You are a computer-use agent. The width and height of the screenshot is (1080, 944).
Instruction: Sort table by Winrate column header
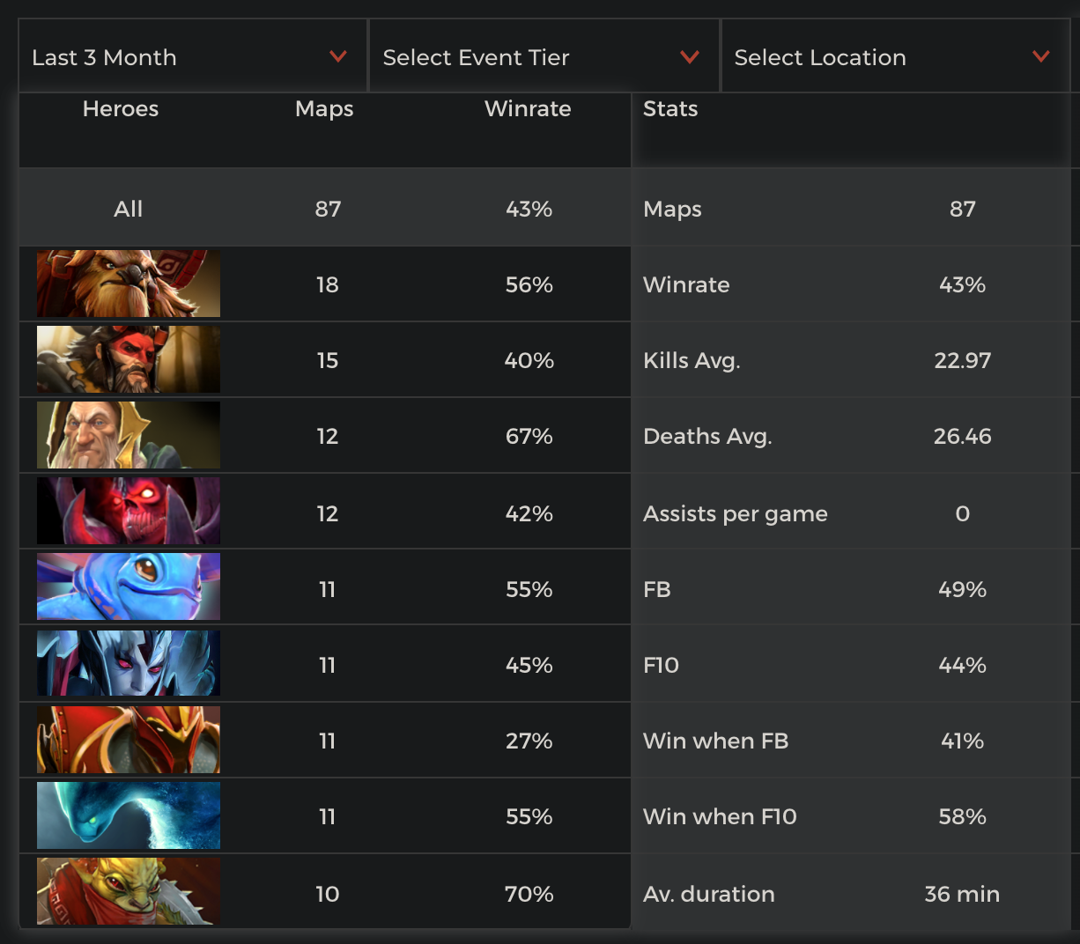click(x=528, y=109)
